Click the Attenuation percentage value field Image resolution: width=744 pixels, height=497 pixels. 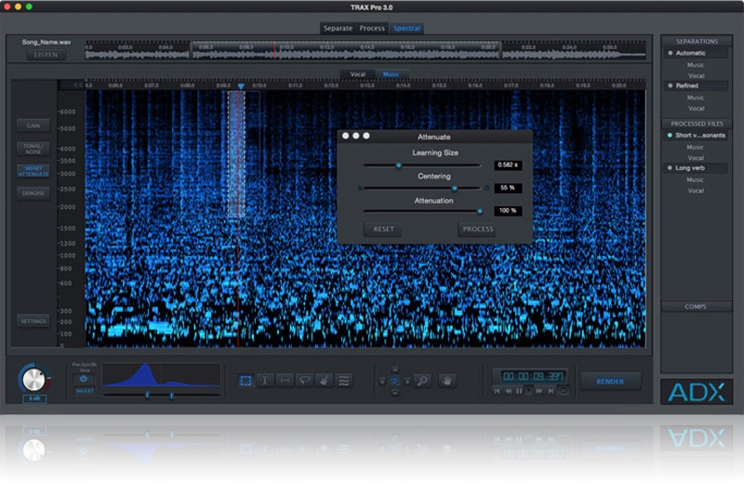(508, 211)
